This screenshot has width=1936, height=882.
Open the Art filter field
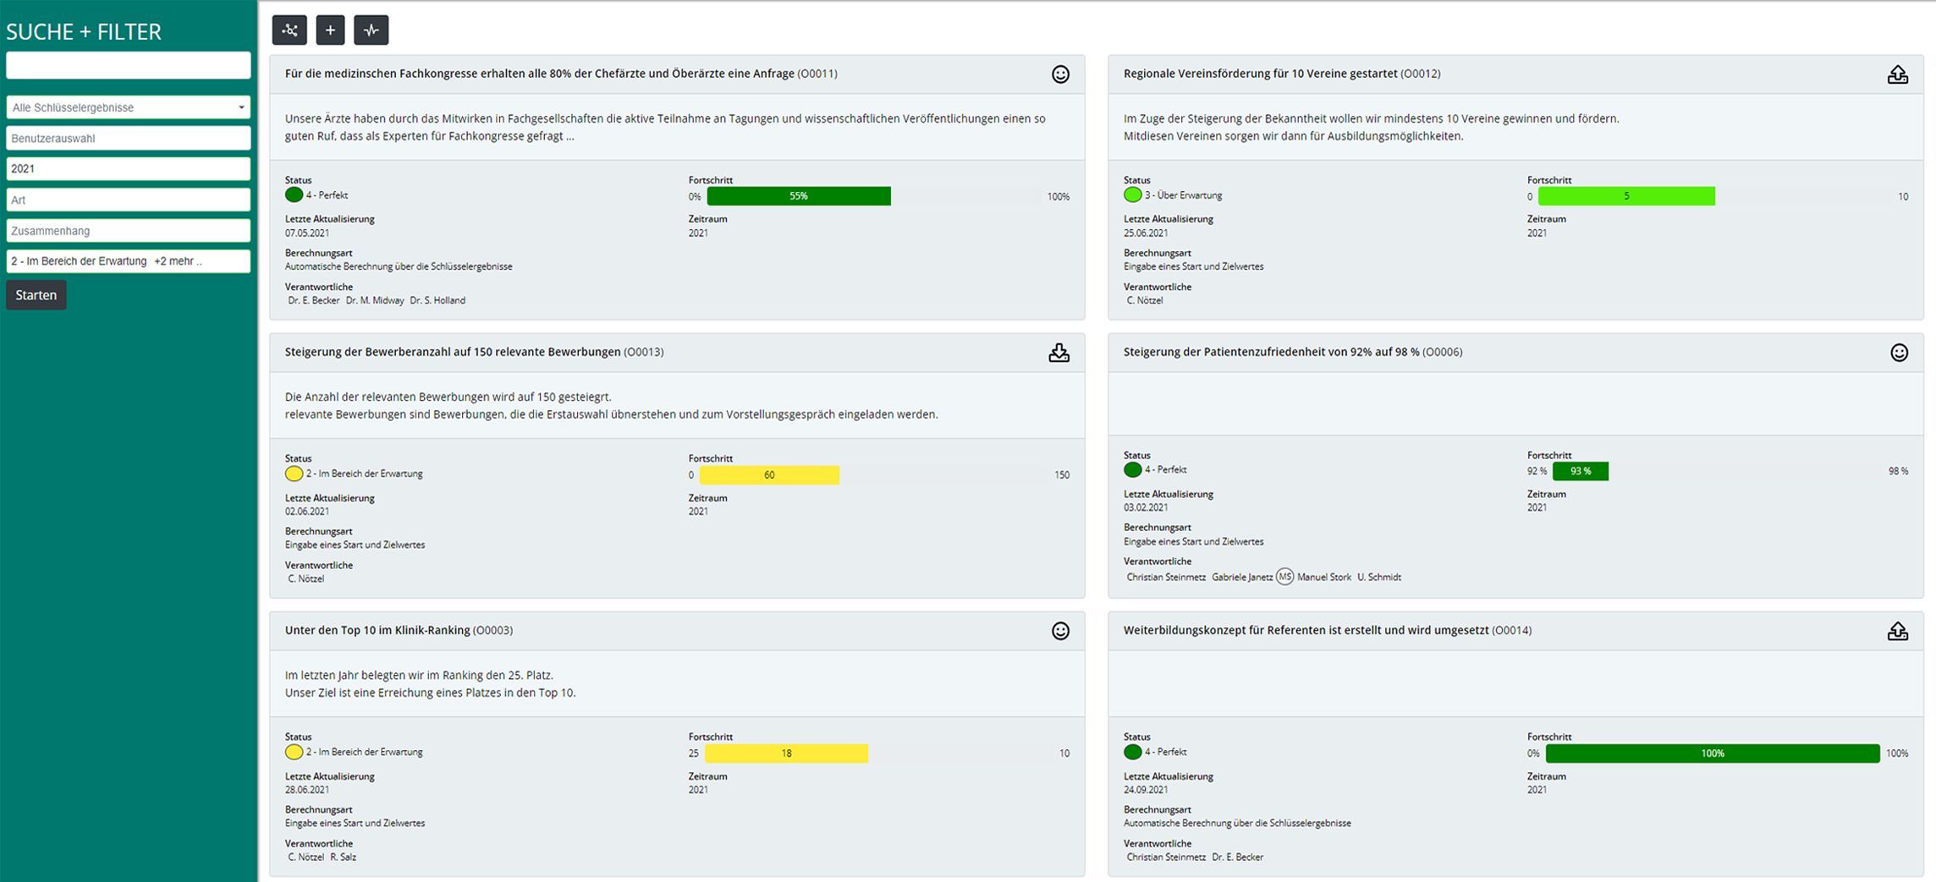pyautogui.click(x=129, y=200)
